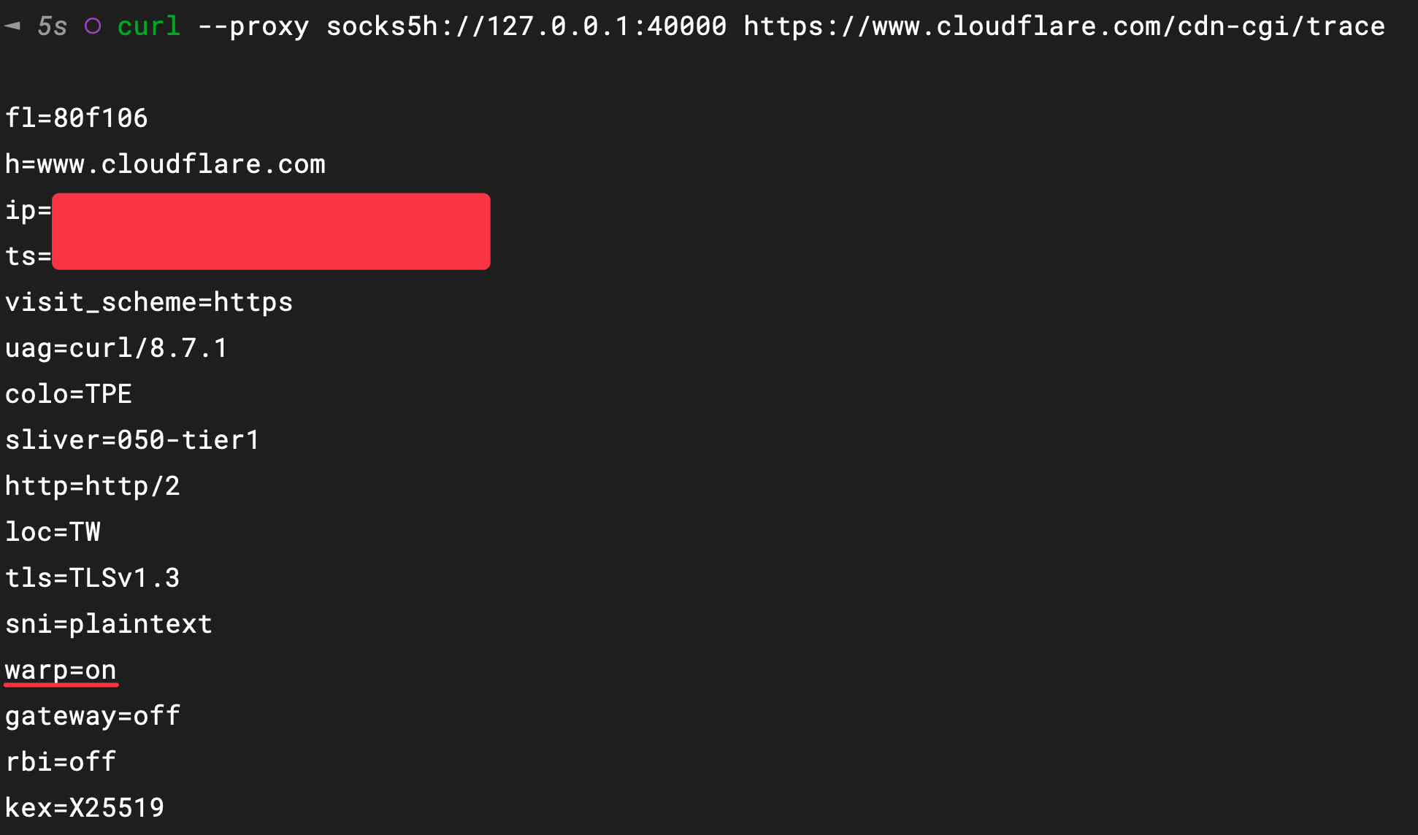The image size is (1418, 835).
Task: Click the h=www.cloudflare.com line
Action: point(165,164)
